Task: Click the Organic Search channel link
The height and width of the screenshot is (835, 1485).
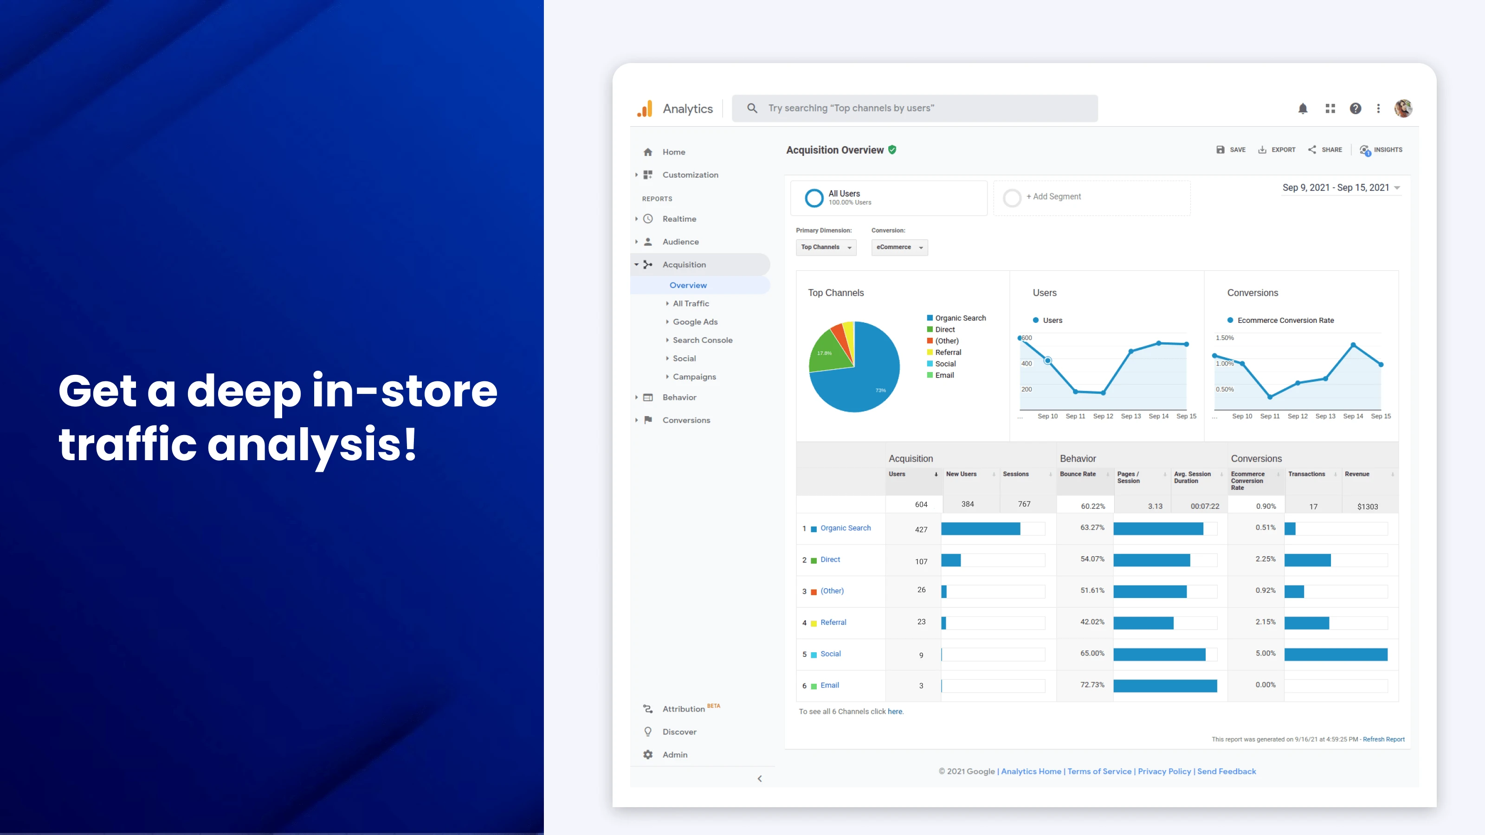Action: click(845, 528)
